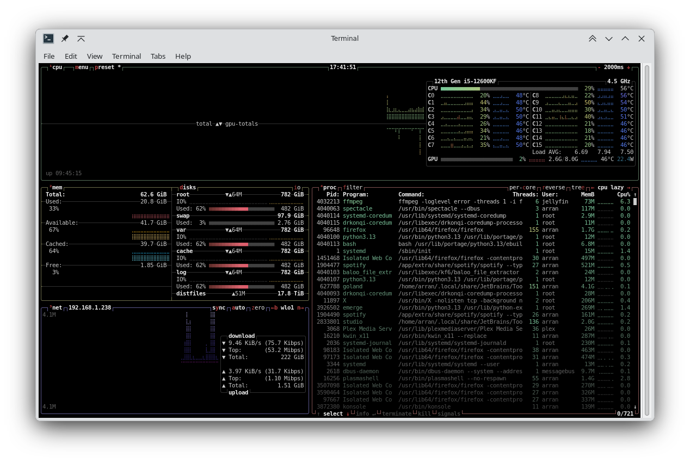
Task: Click the terminal icon in the title bar
Action: [48, 39]
